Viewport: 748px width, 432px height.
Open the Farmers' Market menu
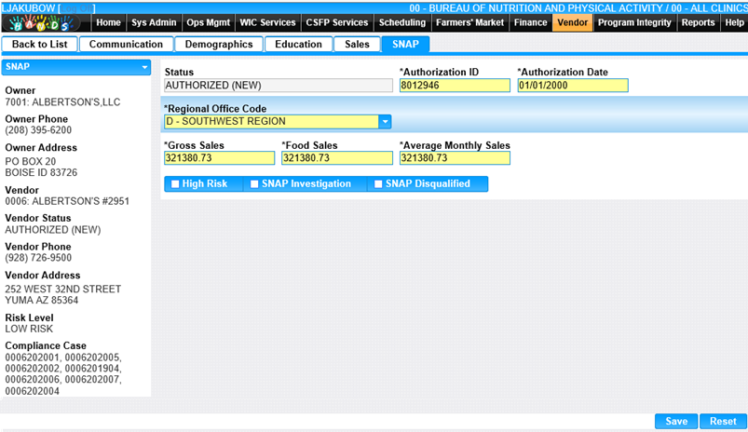[469, 22]
